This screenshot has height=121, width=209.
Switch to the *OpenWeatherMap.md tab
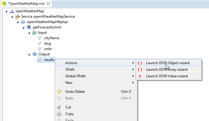(26, 4)
